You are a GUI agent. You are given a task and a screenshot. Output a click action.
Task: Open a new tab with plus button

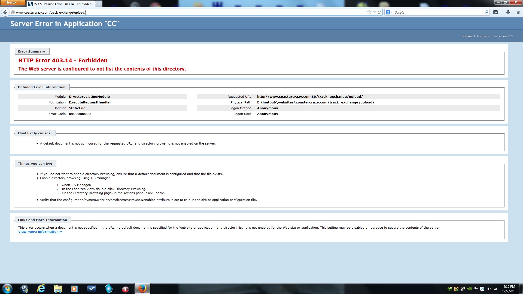pyautogui.click(x=99, y=4)
